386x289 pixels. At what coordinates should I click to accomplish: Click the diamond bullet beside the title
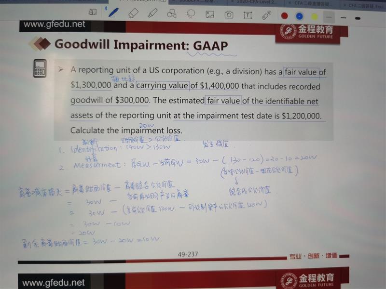40,44
